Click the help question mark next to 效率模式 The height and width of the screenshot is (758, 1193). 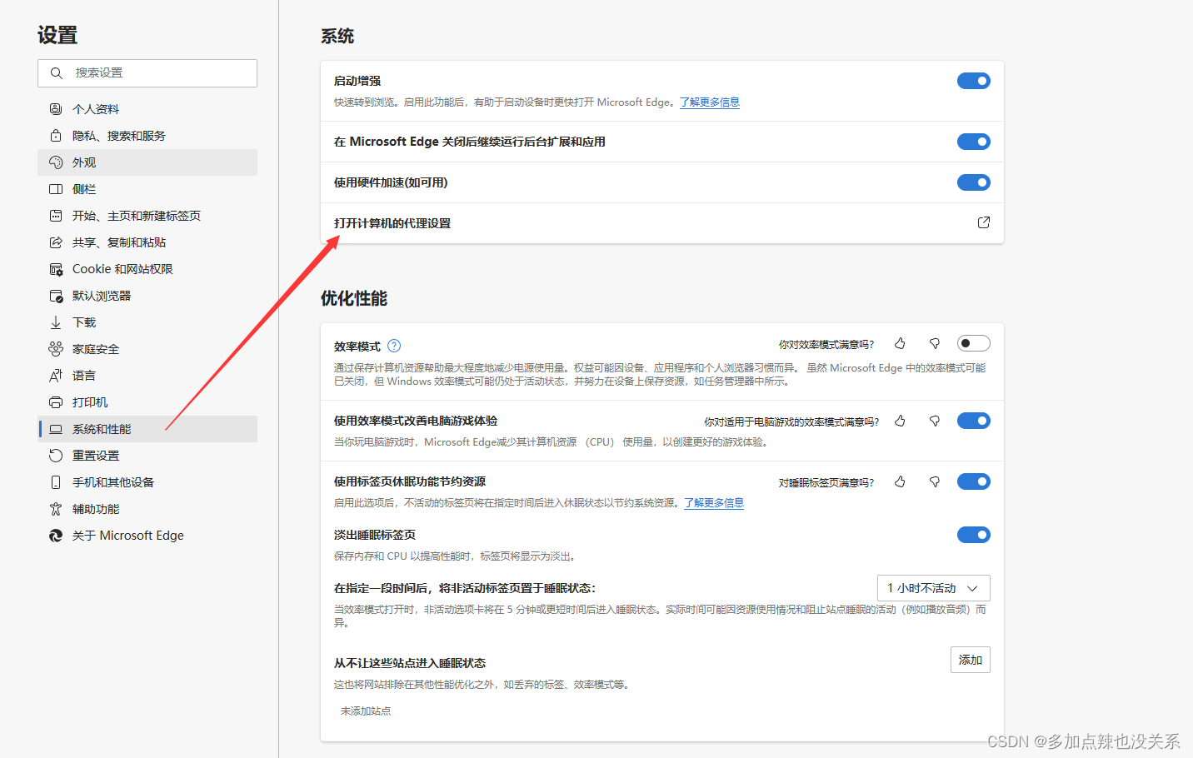pos(394,346)
